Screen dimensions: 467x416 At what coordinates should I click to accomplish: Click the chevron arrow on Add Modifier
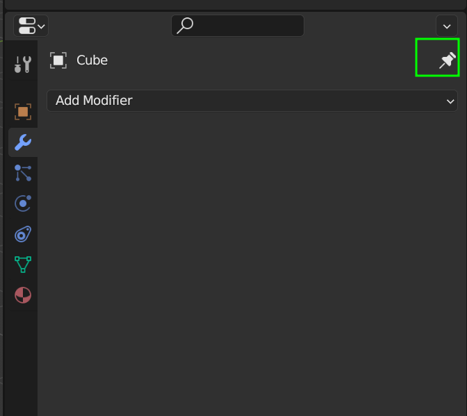pos(449,101)
